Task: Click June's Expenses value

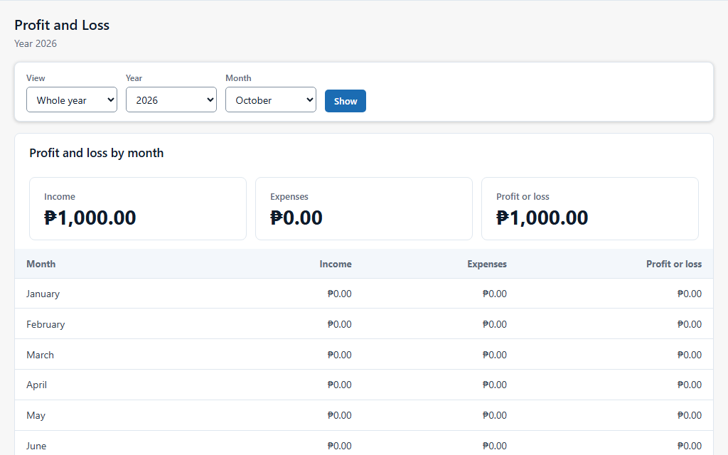Action: pos(495,446)
